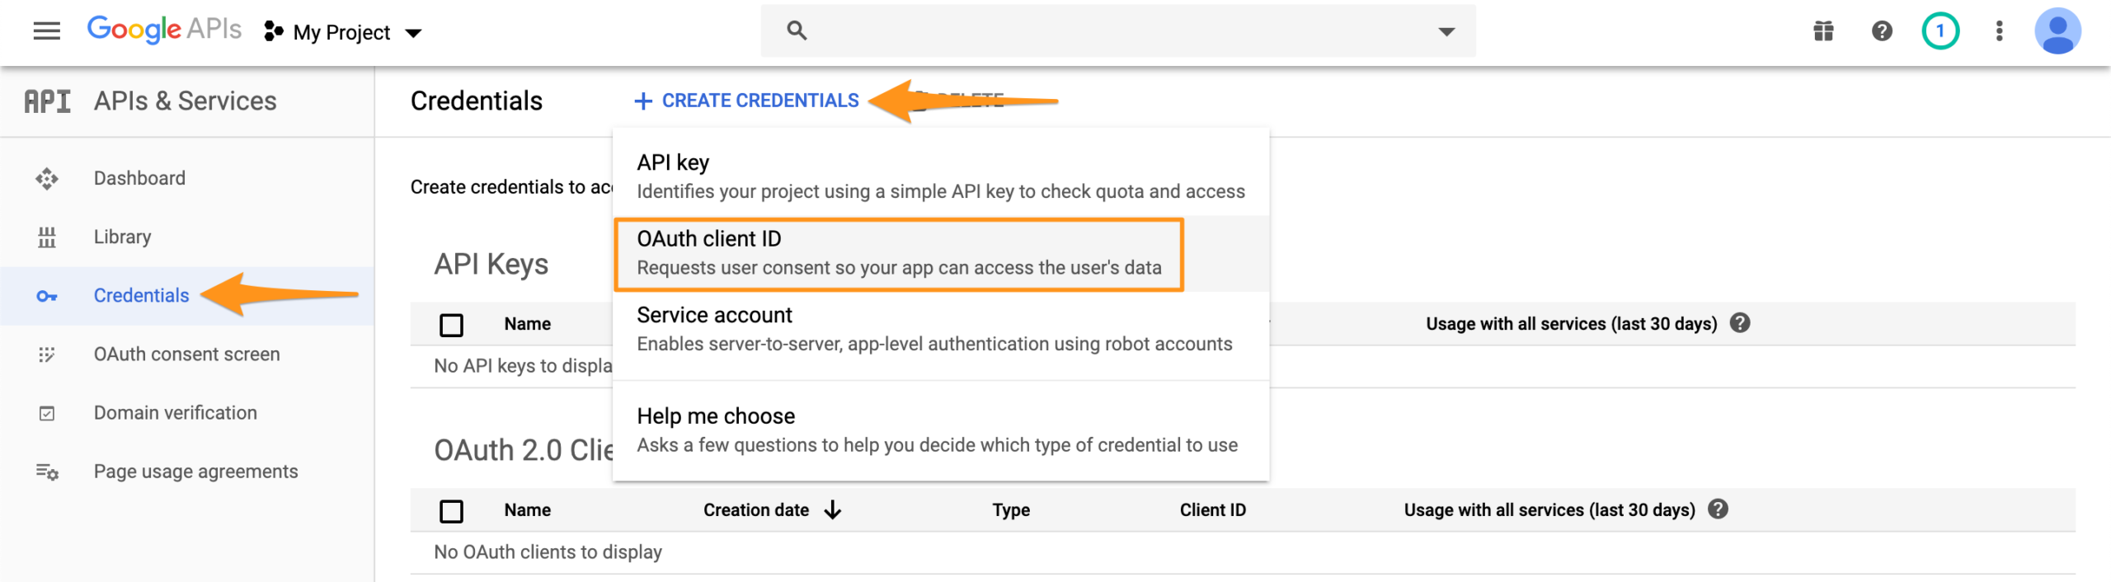Open the help question mark icon
2111x582 pixels.
click(x=1882, y=31)
